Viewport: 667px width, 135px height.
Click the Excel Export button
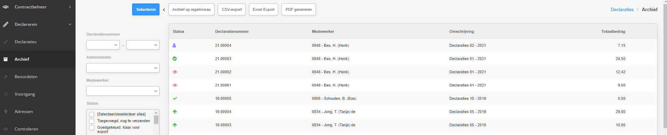(x=263, y=9)
